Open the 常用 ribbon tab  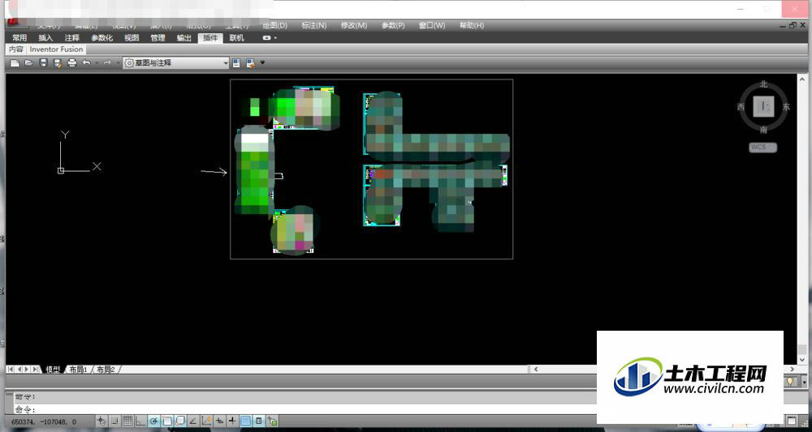(19, 38)
